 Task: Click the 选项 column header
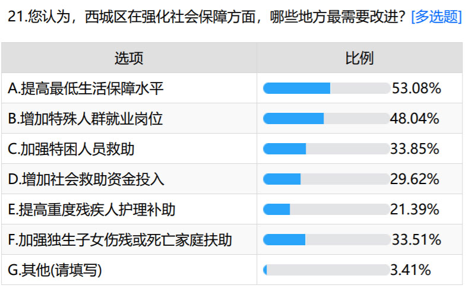pos(129,58)
